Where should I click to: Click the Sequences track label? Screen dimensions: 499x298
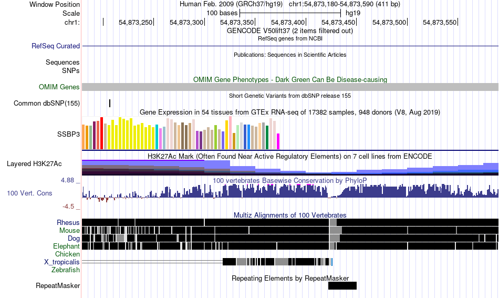[x=63, y=62]
